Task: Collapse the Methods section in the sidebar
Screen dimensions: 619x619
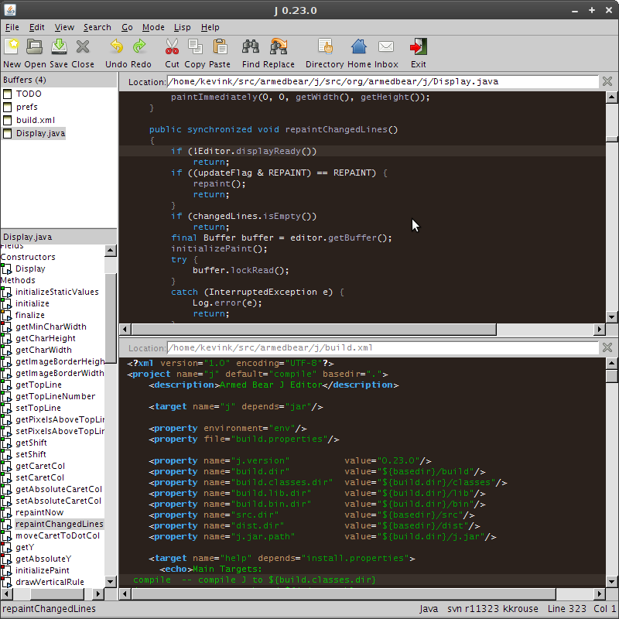Action: 18,280
